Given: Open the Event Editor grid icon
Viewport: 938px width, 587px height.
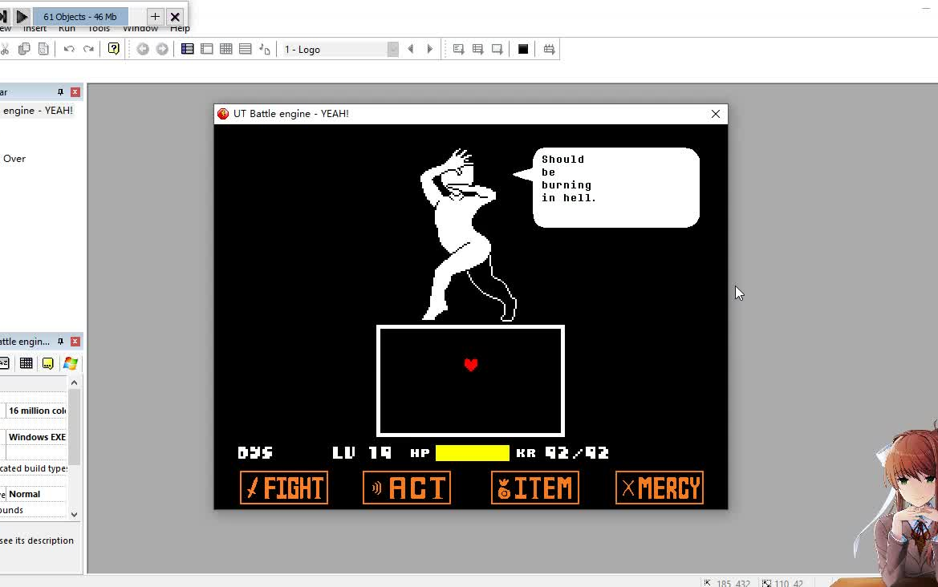Looking at the screenshot, I should pyautogui.click(x=226, y=49).
